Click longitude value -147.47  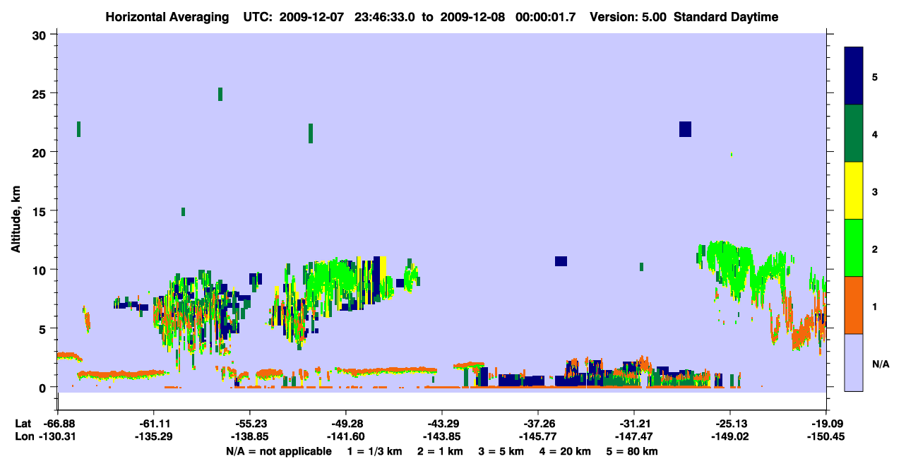coord(634,436)
